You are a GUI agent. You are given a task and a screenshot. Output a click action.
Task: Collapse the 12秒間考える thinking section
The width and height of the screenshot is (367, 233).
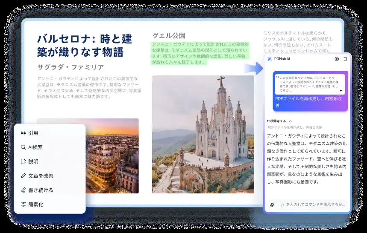point(290,121)
